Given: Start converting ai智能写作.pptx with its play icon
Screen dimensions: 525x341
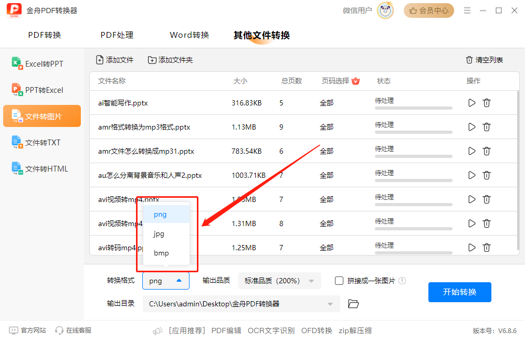Looking at the screenshot, I should (471, 103).
